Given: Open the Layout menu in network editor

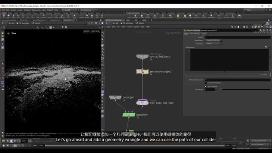Looking at the screenshot, I should (x=136, y=27).
